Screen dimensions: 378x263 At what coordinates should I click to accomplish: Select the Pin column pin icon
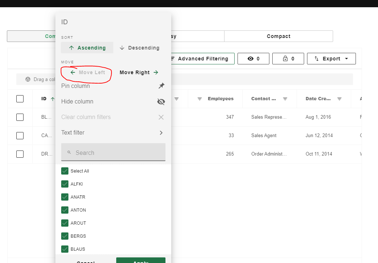(x=161, y=86)
